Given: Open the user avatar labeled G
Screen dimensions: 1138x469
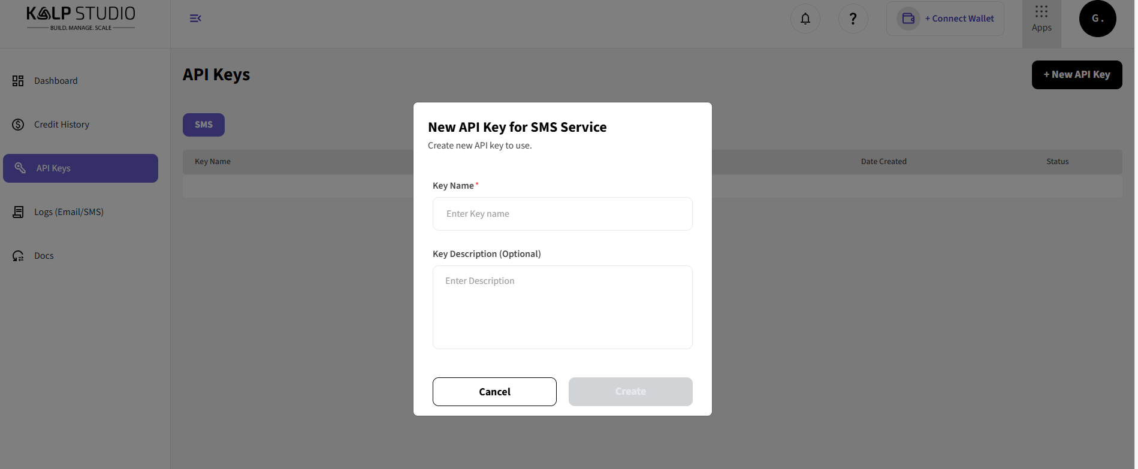Looking at the screenshot, I should (x=1098, y=19).
